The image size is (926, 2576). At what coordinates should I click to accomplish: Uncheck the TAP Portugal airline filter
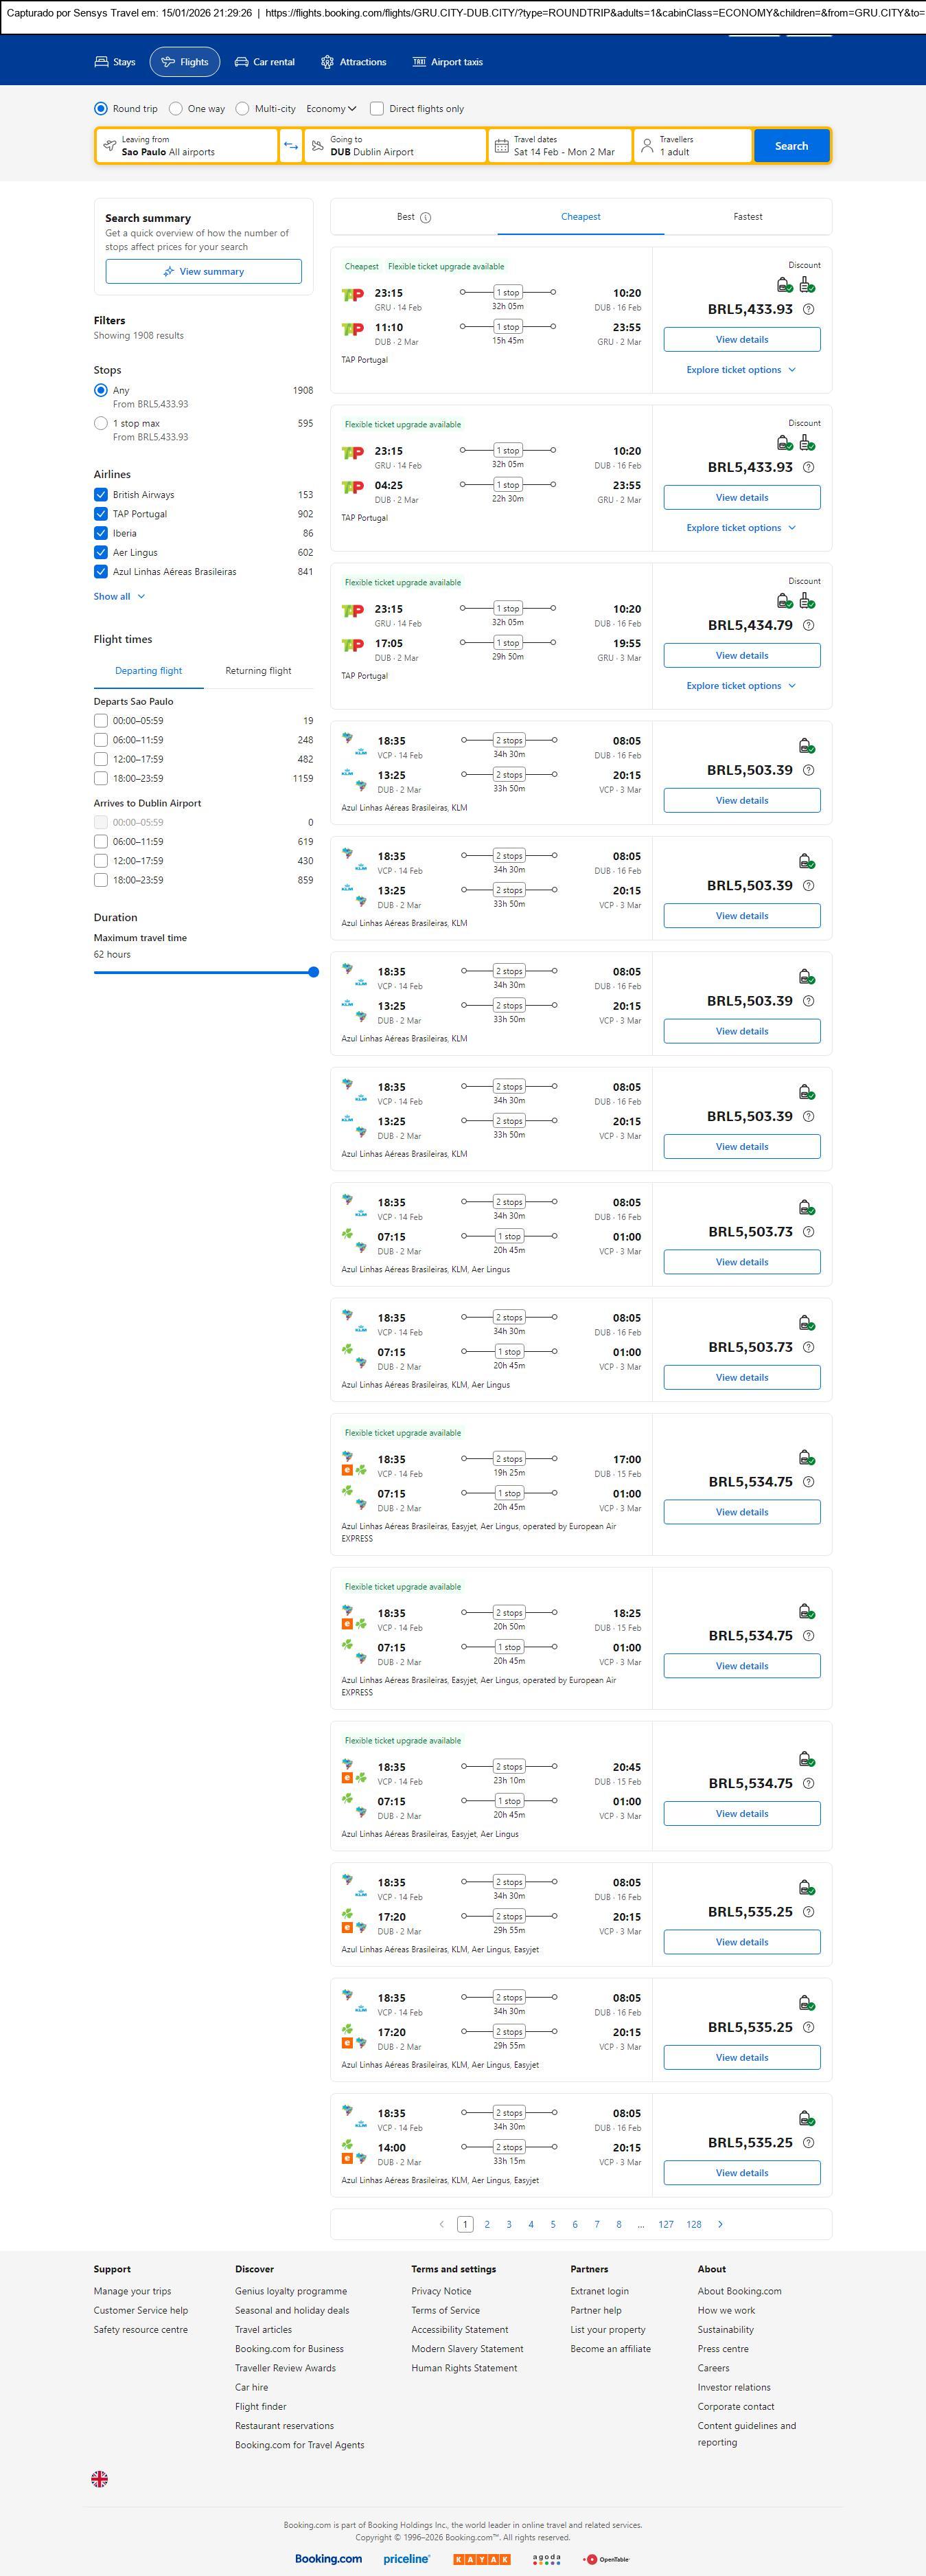pos(101,514)
